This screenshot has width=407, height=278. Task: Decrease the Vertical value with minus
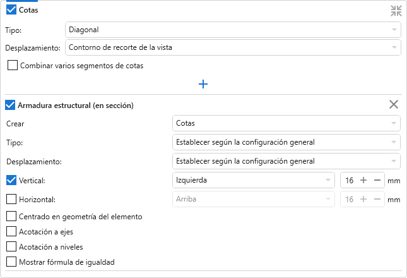tap(377, 181)
